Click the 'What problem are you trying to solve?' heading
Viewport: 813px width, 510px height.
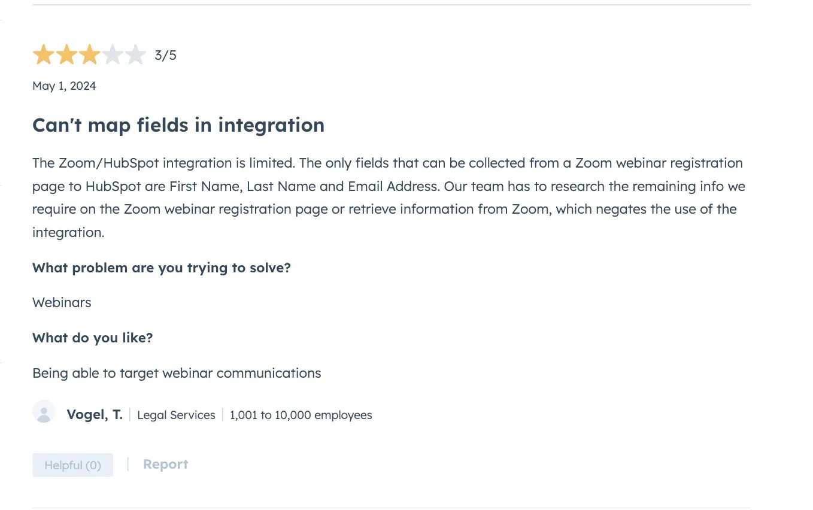click(x=162, y=268)
